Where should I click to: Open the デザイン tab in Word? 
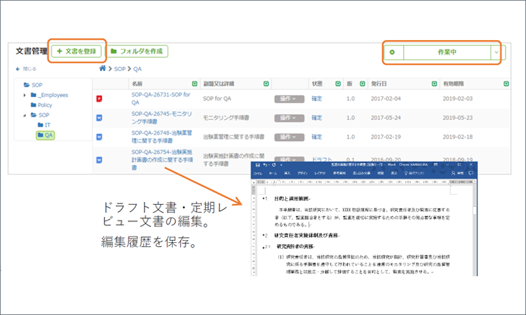(x=302, y=173)
